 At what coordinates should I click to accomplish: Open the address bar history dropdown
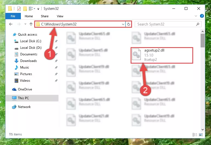(x=123, y=24)
